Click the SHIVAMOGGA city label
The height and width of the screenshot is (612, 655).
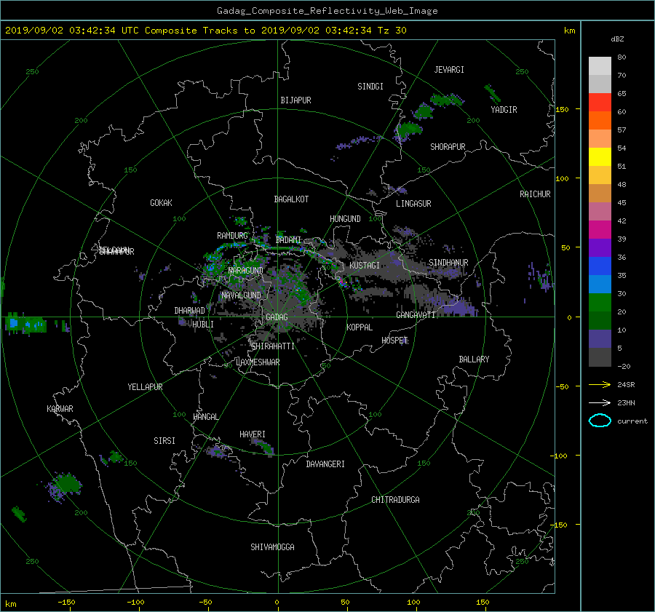(x=272, y=547)
